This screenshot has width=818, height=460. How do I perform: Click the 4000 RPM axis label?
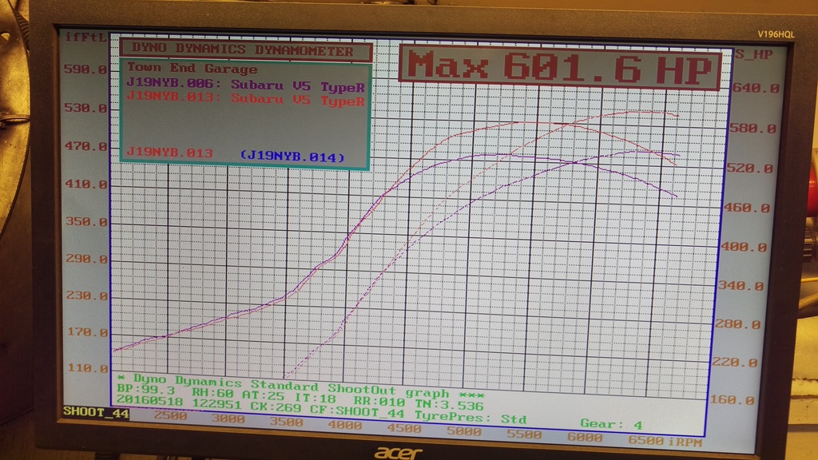coord(345,425)
